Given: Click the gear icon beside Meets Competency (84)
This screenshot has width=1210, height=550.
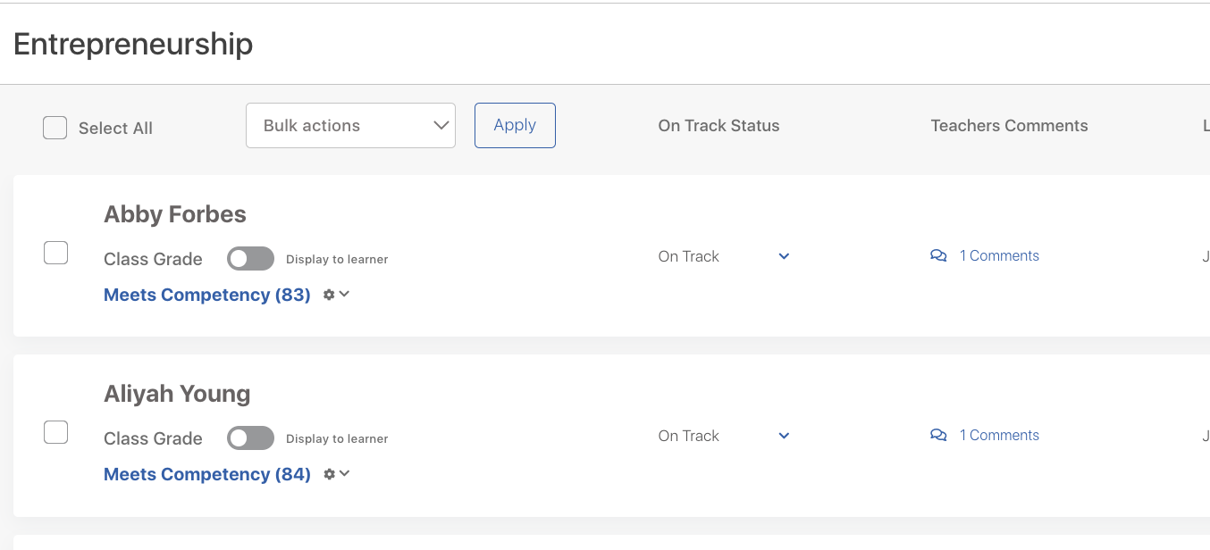Looking at the screenshot, I should 329,474.
